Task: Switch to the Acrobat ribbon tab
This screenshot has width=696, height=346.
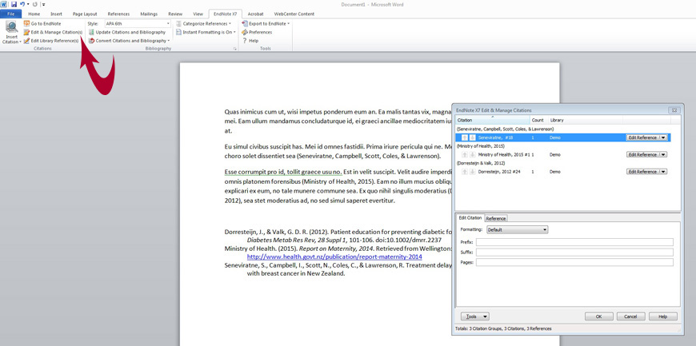Action: tap(255, 14)
